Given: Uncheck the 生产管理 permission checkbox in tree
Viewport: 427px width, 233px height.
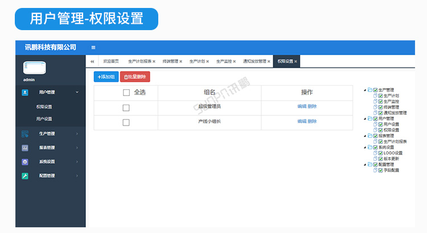Looking at the screenshot, I should [375, 90].
